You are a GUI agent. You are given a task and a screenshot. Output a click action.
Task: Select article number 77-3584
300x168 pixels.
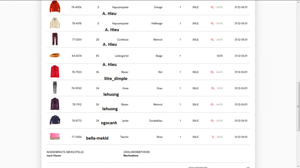(x=76, y=137)
